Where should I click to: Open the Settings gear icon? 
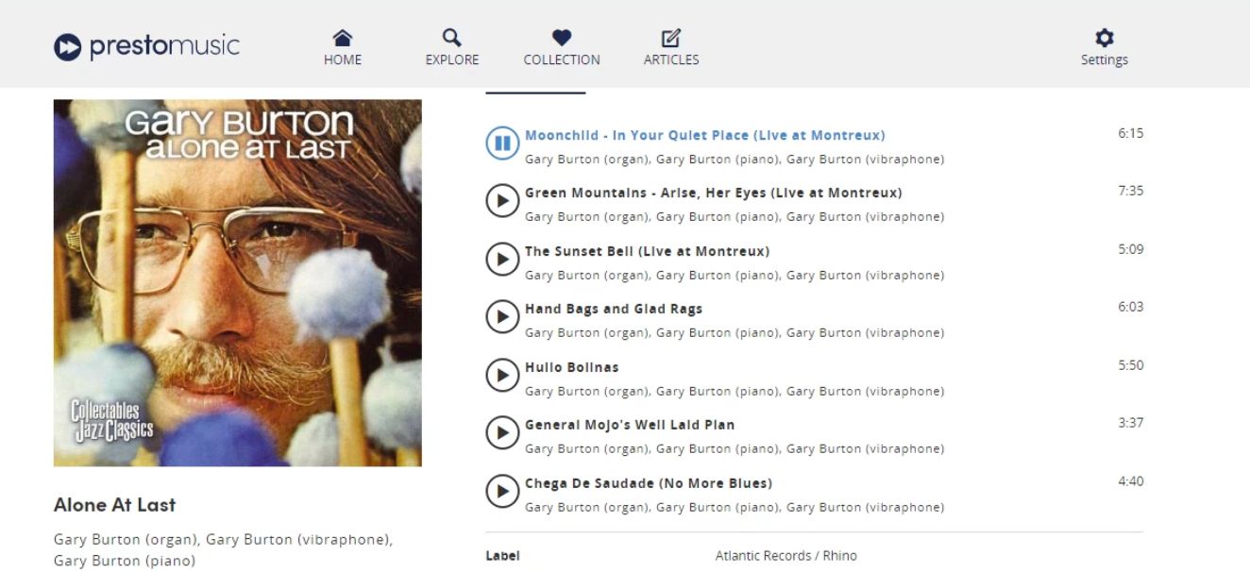tap(1105, 38)
